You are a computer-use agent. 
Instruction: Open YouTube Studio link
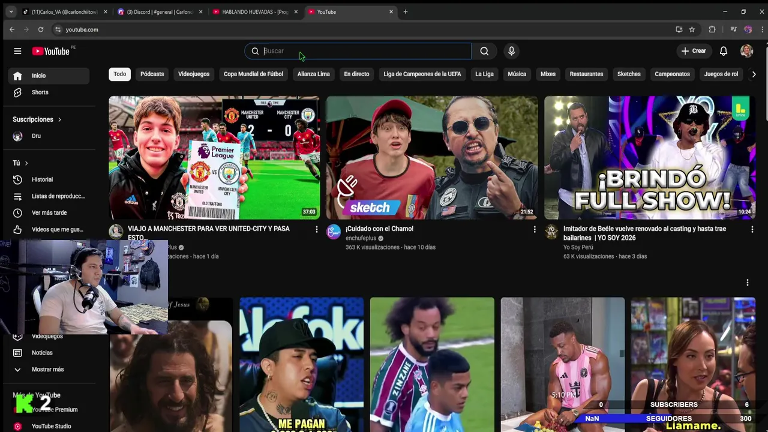(x=49, y=426)
